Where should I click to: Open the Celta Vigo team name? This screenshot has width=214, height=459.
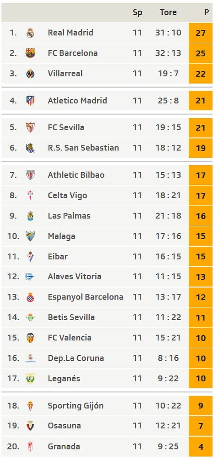pos(67,195)
